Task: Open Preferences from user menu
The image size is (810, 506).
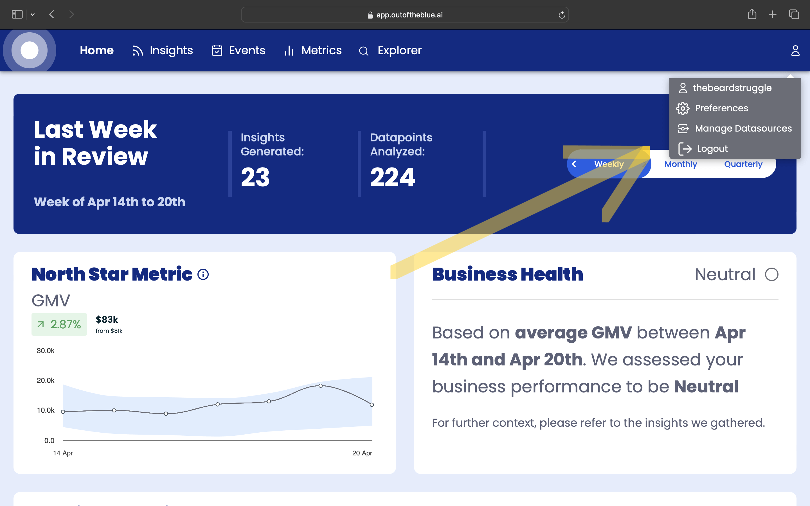Action: [721, 108]
